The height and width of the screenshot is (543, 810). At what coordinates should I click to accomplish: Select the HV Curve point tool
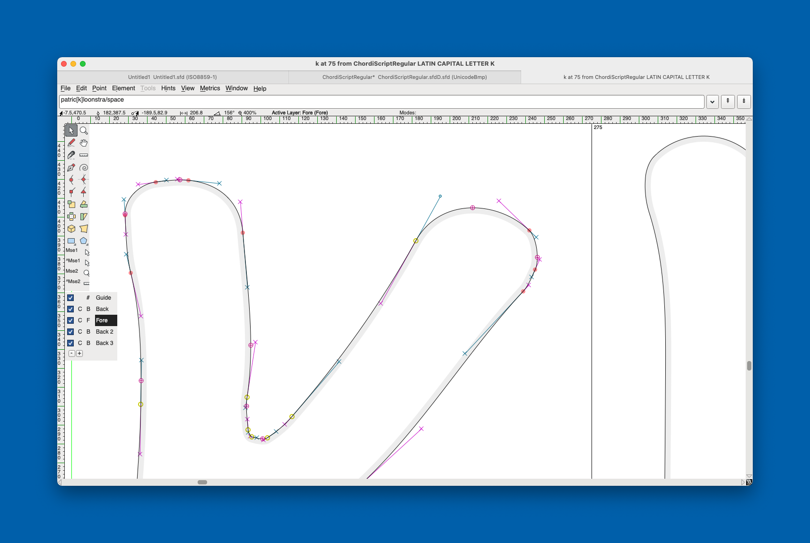click(84, 180)
